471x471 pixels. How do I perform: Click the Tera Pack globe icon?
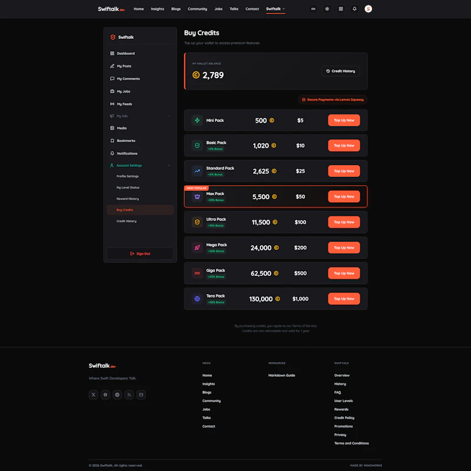point(197,299)
